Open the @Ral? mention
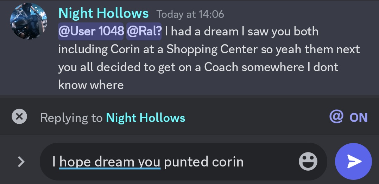Image resolution: width=379 pixels, height=184 pixels. tap(144, 32)
